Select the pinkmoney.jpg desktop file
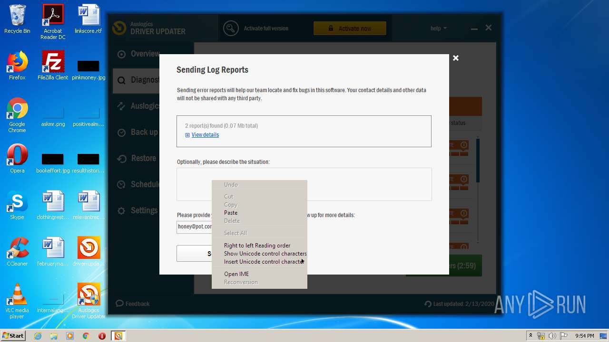 click(x=88, y=69)
